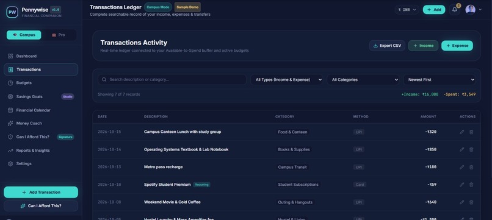Go to Savings Goals
This screenshot has width=492, height=220.
point(41,96)
